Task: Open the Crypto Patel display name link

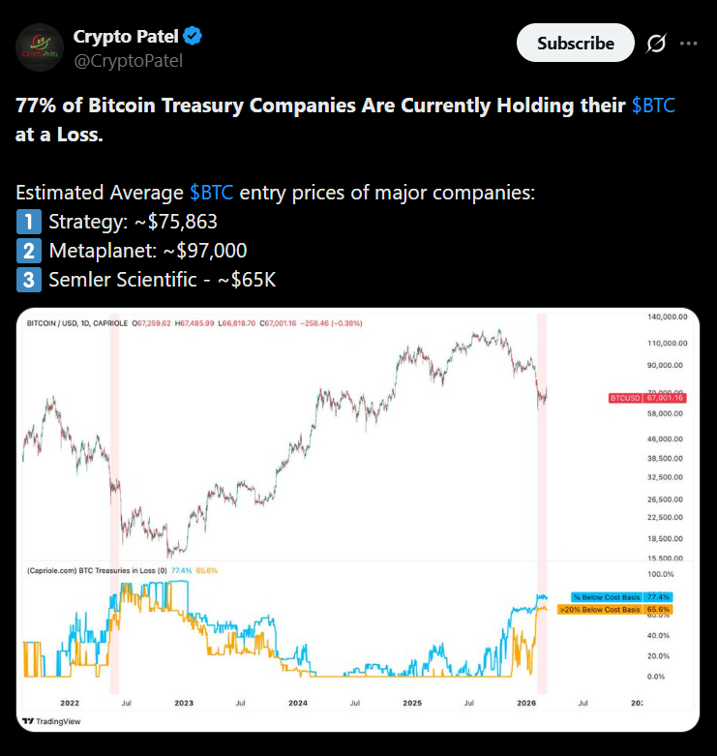Action: (x=126, y=37)
